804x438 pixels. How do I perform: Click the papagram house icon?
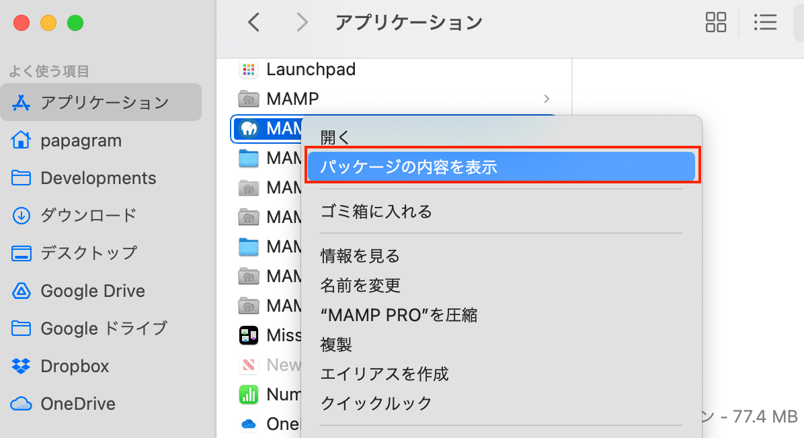21,140
